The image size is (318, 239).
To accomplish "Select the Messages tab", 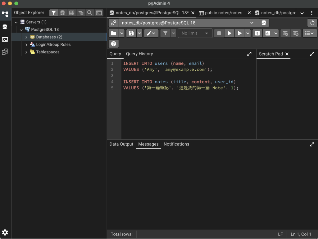I will (x=148, y=144).
